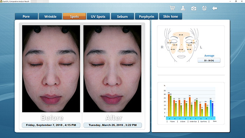
Task: Click the After date field March 26, 2019
Action: pos(112,125)
